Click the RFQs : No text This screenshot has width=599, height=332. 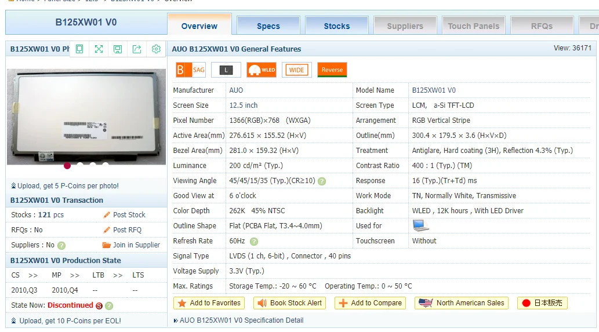(27, 230)
